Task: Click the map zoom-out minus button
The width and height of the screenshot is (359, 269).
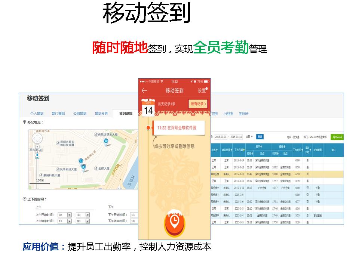Action: point(37,157)
